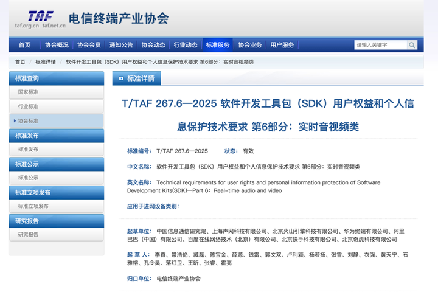Click the SDK standard title breadcrumb
This screenshot has height=292, width=438.
click(x=160, y=62)
